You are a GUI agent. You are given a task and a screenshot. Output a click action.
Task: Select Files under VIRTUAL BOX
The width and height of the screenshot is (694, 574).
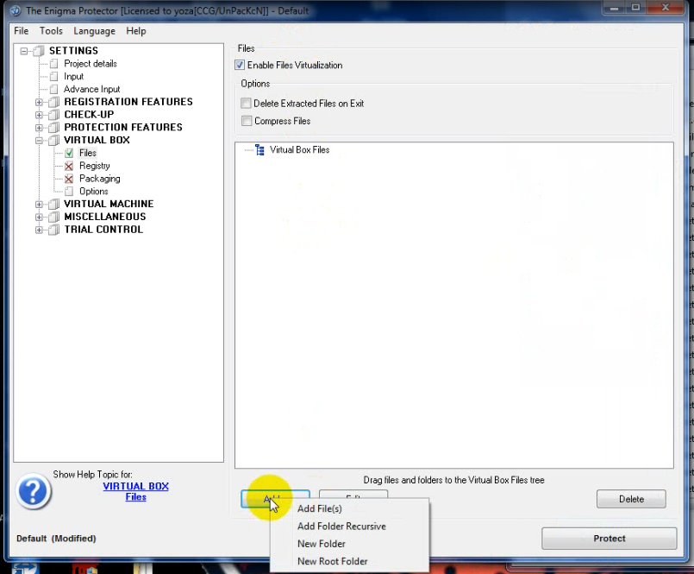88,153
